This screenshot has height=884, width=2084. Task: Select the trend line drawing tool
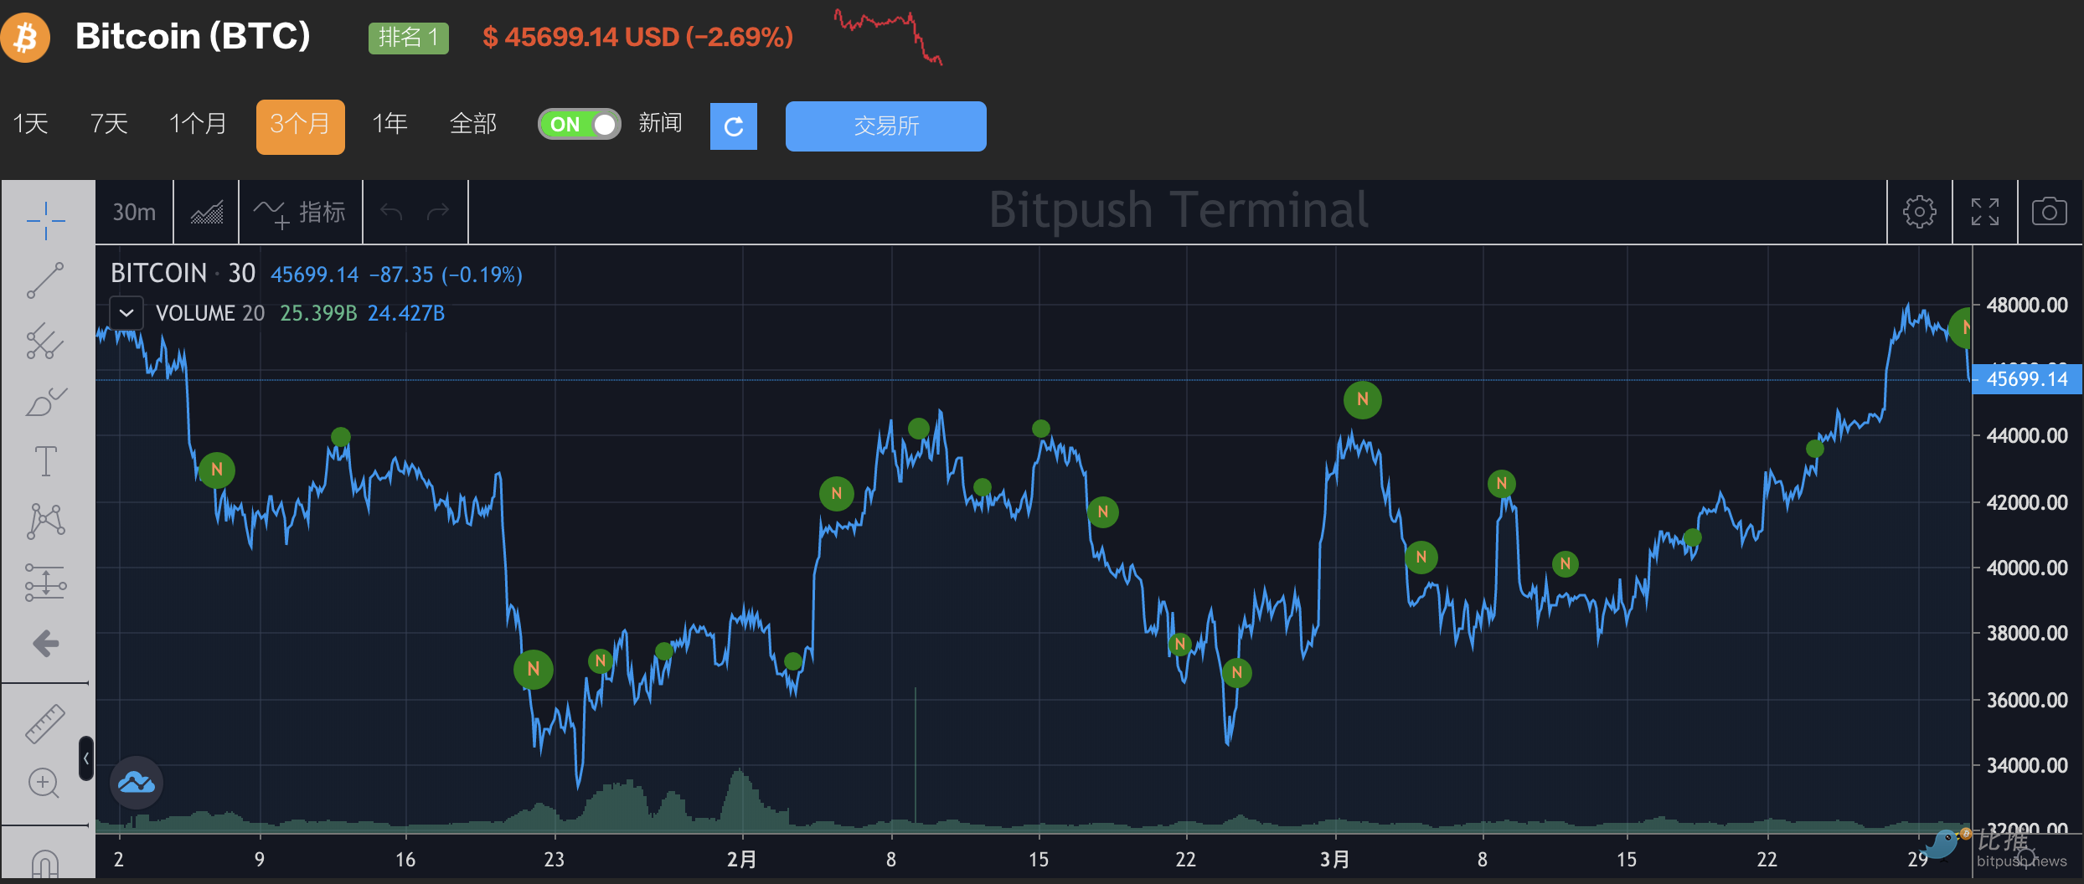pos(45,280)
